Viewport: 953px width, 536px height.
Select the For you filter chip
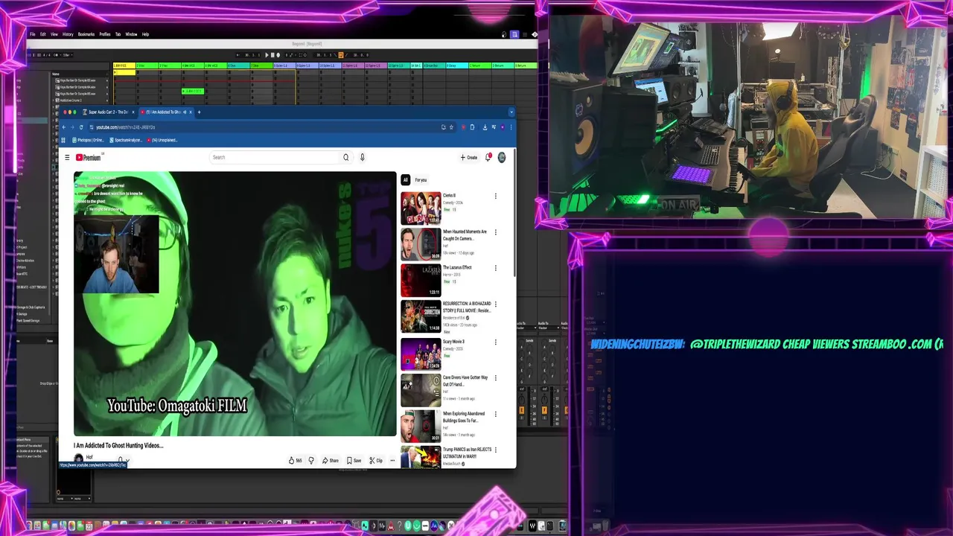pyautogui.click(x=421, y=179)
